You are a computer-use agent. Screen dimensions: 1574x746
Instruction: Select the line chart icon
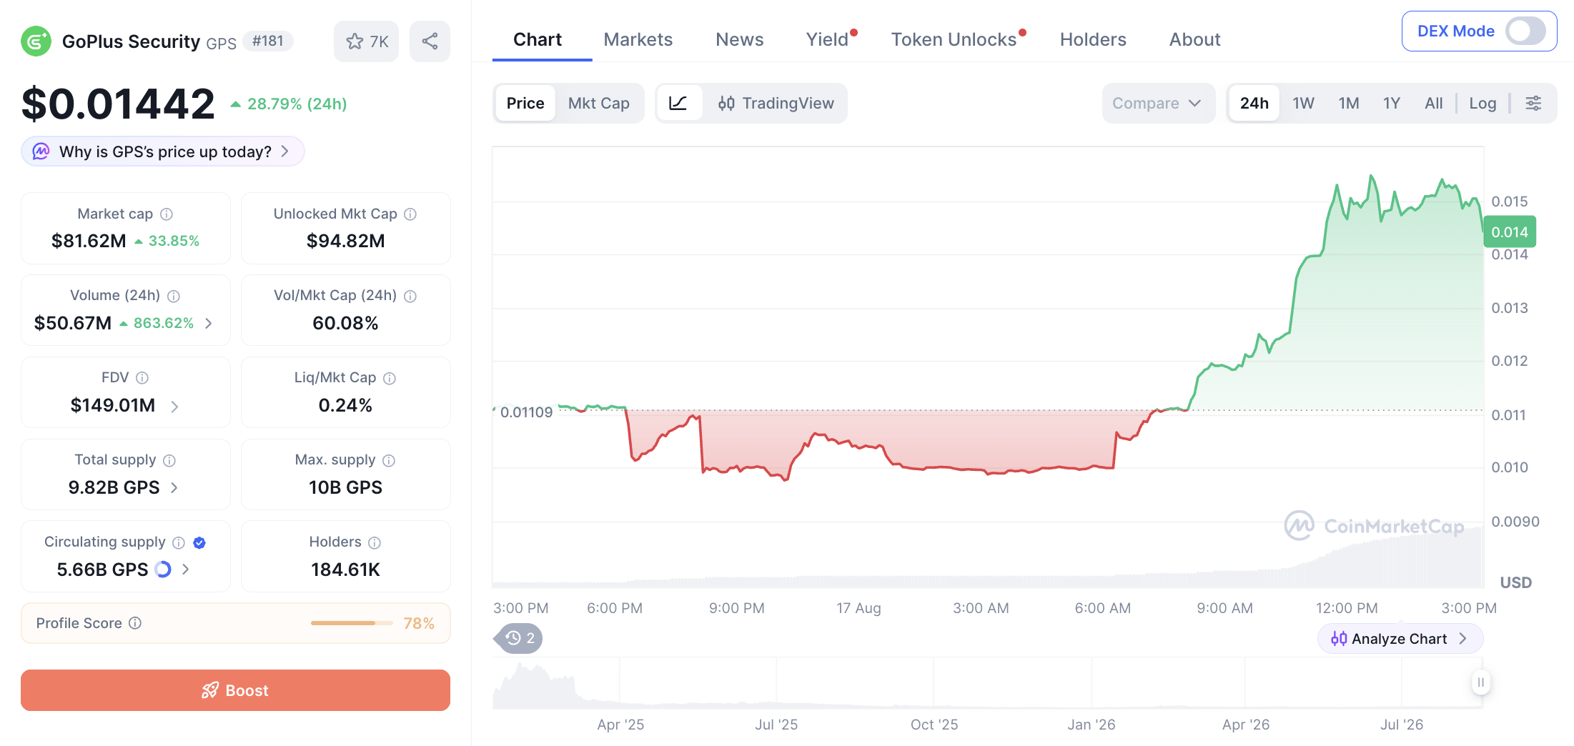678,103
